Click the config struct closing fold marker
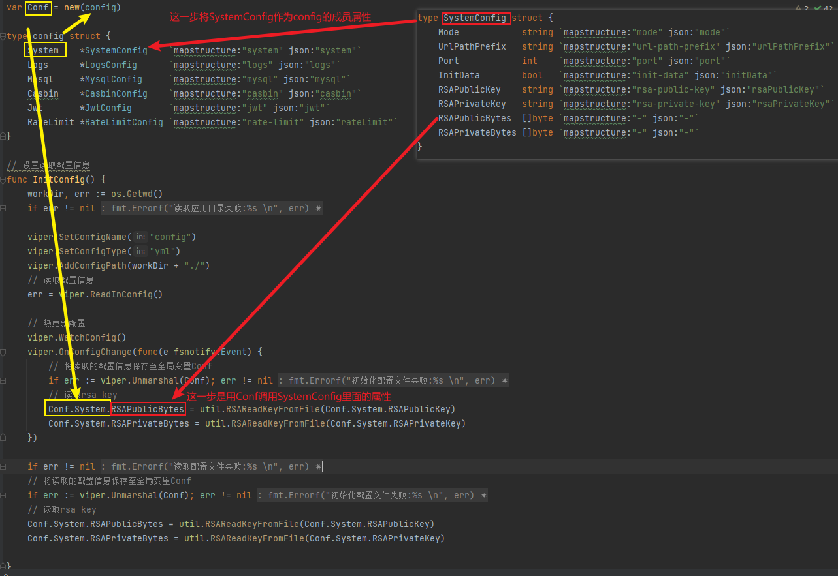This screenshot has width=838, height=576. (4, 136)
